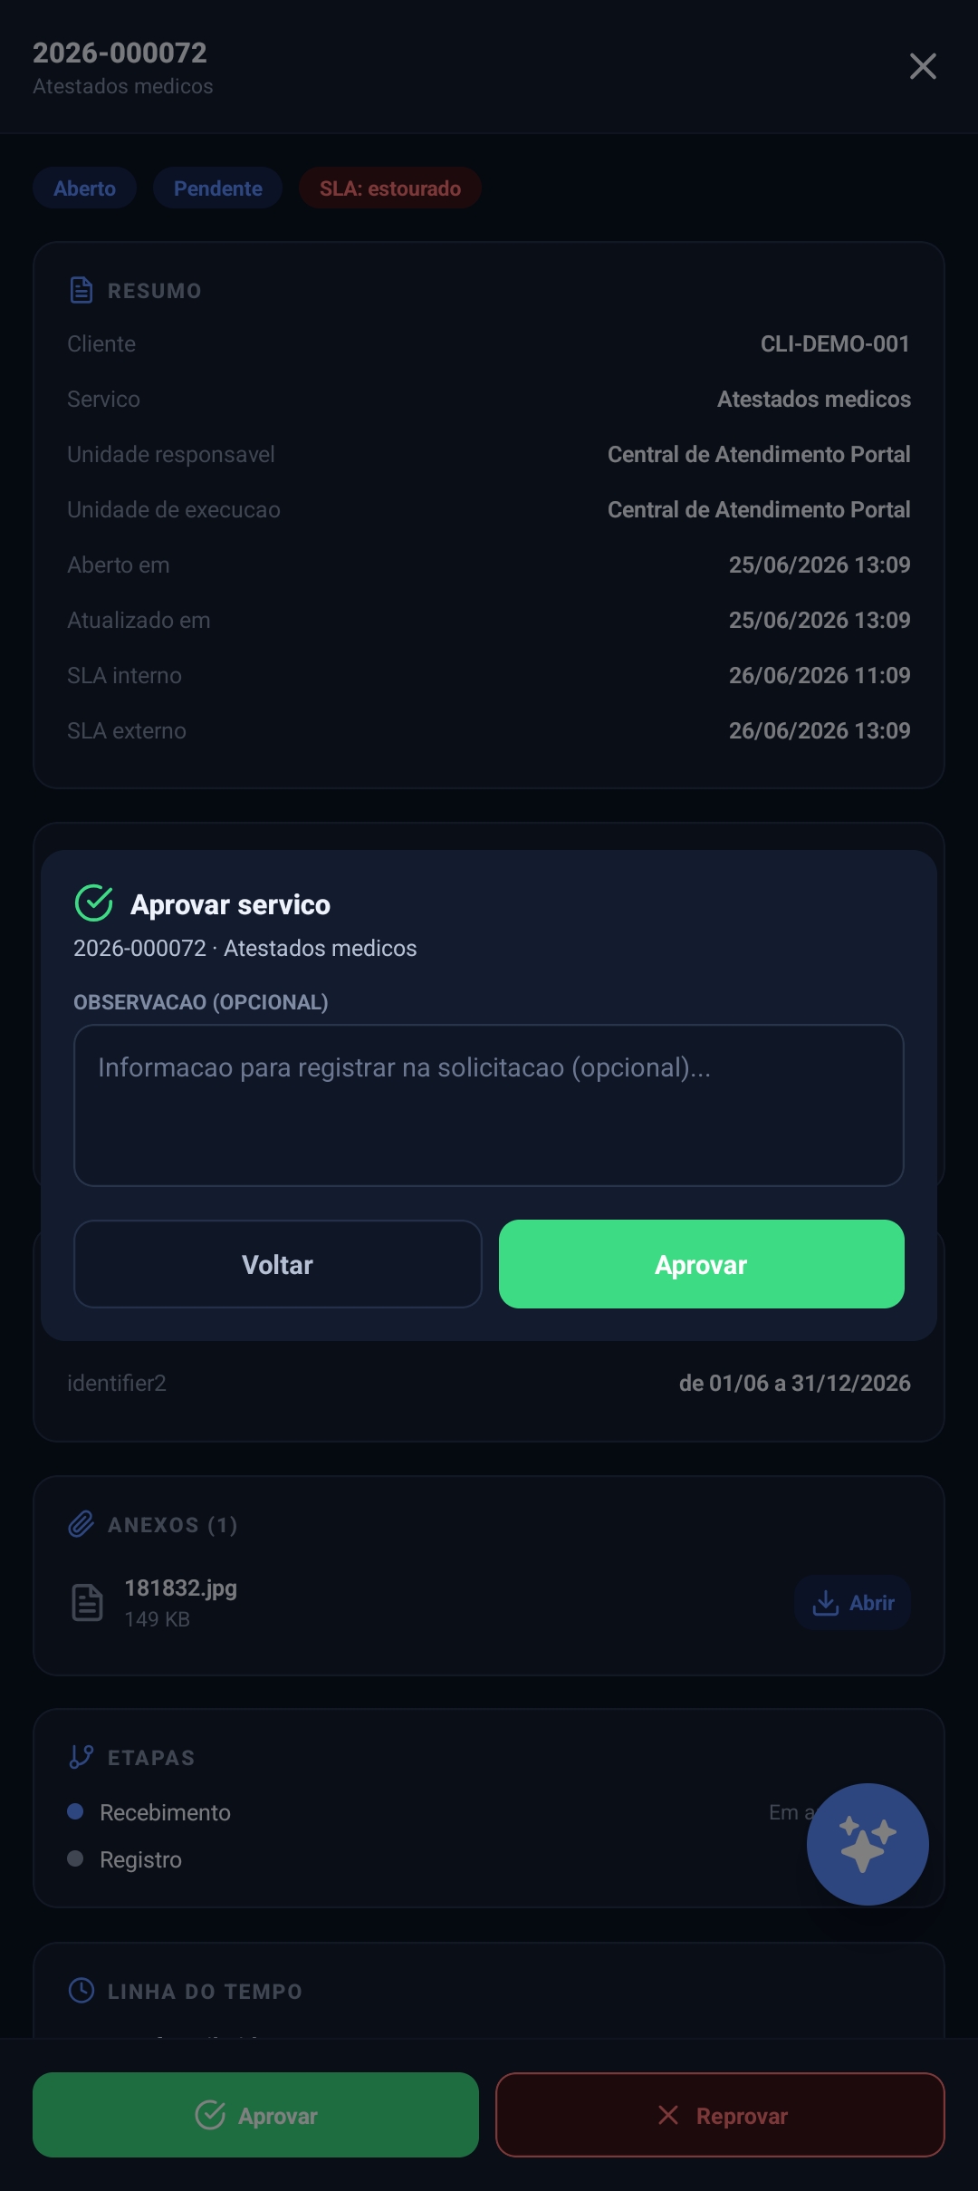The width and height of the screenshot is (978, 2191).
Task: Confirm approval with the bright green Aprovar button
Action: [702, 1264]
